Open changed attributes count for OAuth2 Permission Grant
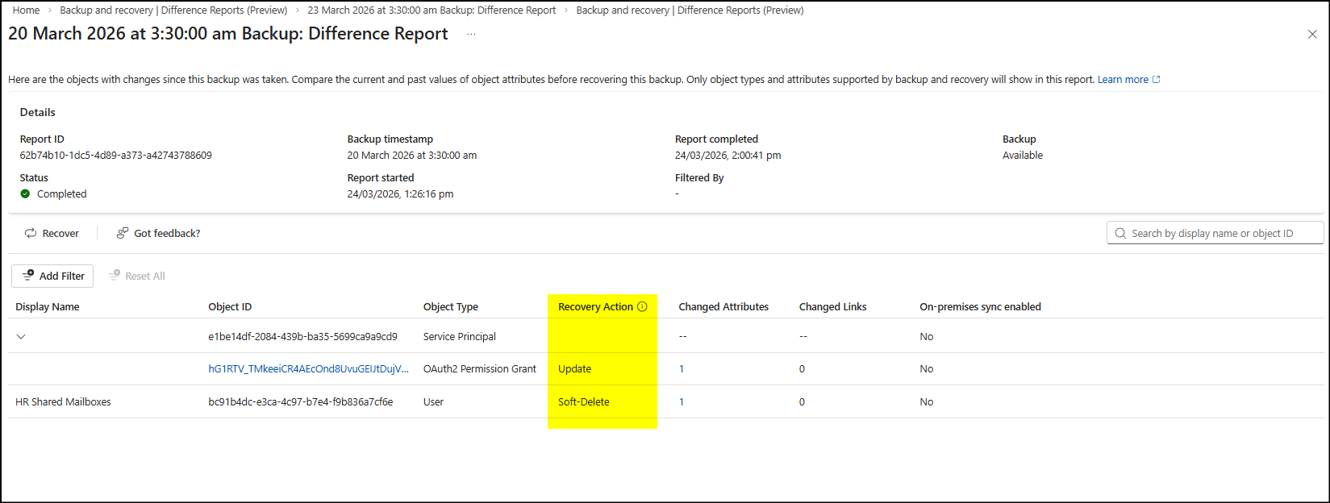 682,368
